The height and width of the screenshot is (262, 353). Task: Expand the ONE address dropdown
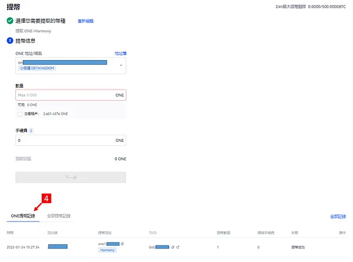(121, 65)
